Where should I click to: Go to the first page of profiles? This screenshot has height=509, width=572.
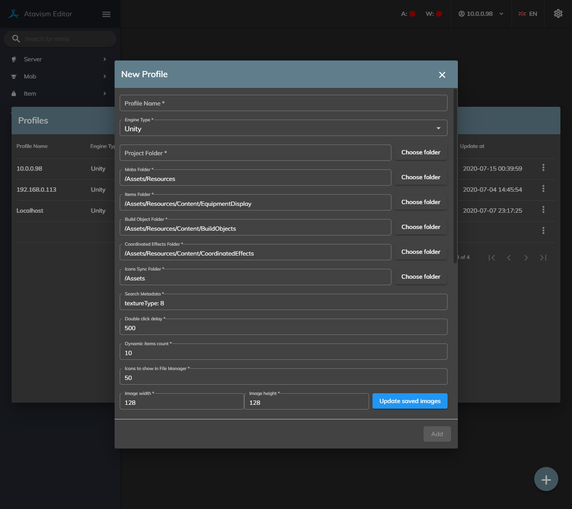coord(492,258)
